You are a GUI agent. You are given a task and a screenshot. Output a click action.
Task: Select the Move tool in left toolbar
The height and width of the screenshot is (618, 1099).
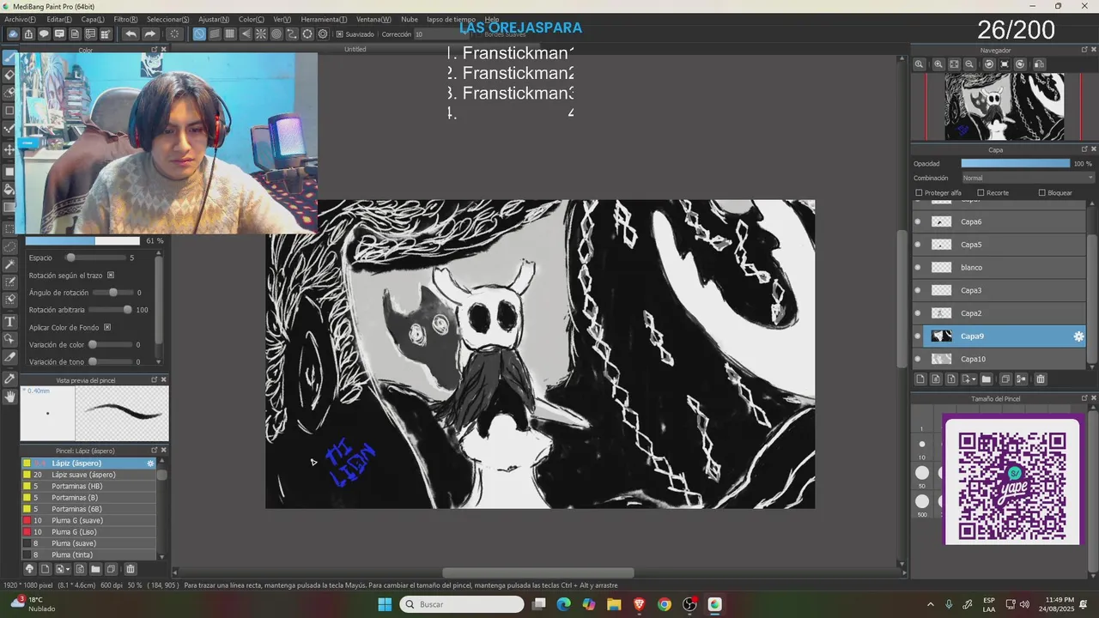[x=10, y=150]
